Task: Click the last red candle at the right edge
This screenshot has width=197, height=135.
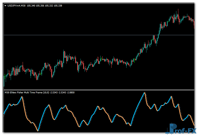Action: (194, 24)
